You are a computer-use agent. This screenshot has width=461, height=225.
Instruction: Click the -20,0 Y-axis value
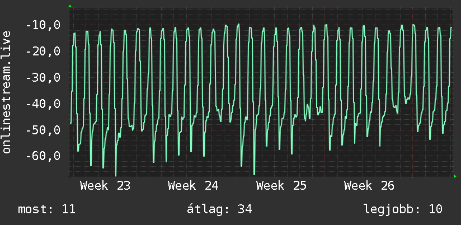click(x=43, y=51)
